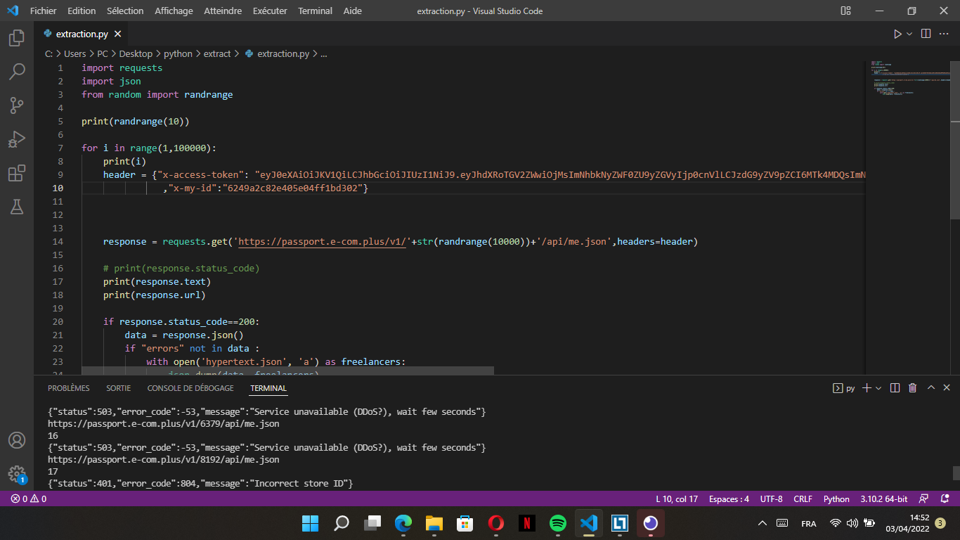The image size is (960, 540).
Task: Click the passport.e-com.plus URL link in code
Action: click(323, 242)
